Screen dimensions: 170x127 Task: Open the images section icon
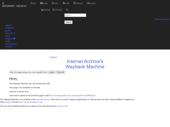point(88,3)
